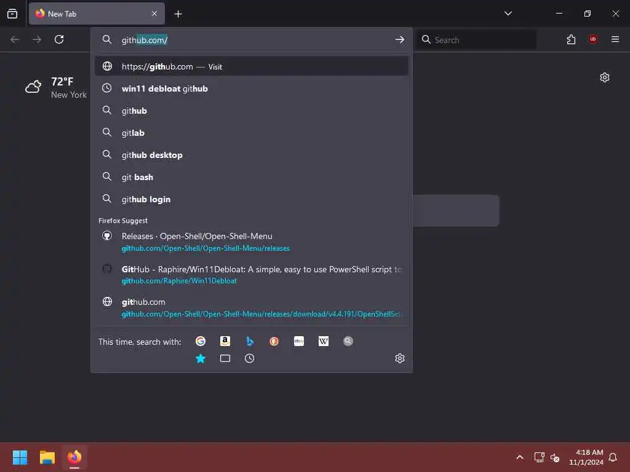Search this time with DuckDuckGo
Image resolution: width=630 pixels, height=472 pixels.
274,341
